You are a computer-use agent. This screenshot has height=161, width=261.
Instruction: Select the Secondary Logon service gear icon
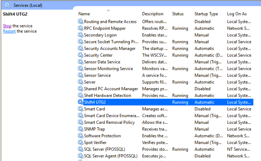pos(80,35)
